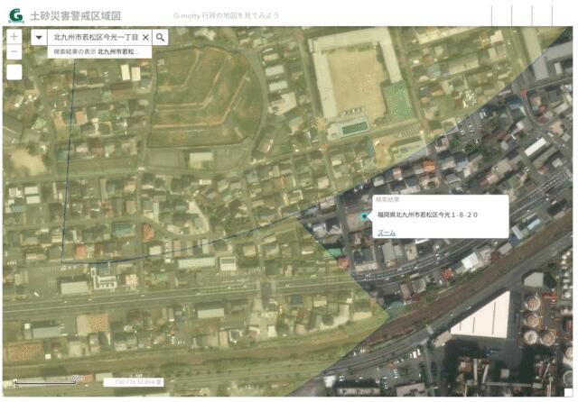Click the magnifying glass search button
Viewport: 578px width, 402px height.
click(x=160, y=37)
